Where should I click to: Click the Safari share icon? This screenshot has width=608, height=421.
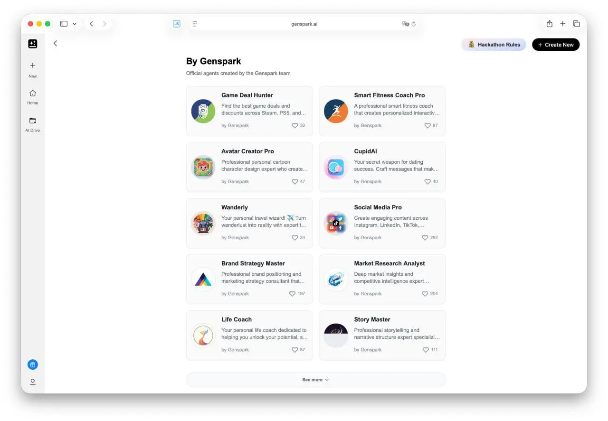pos(549,24)
